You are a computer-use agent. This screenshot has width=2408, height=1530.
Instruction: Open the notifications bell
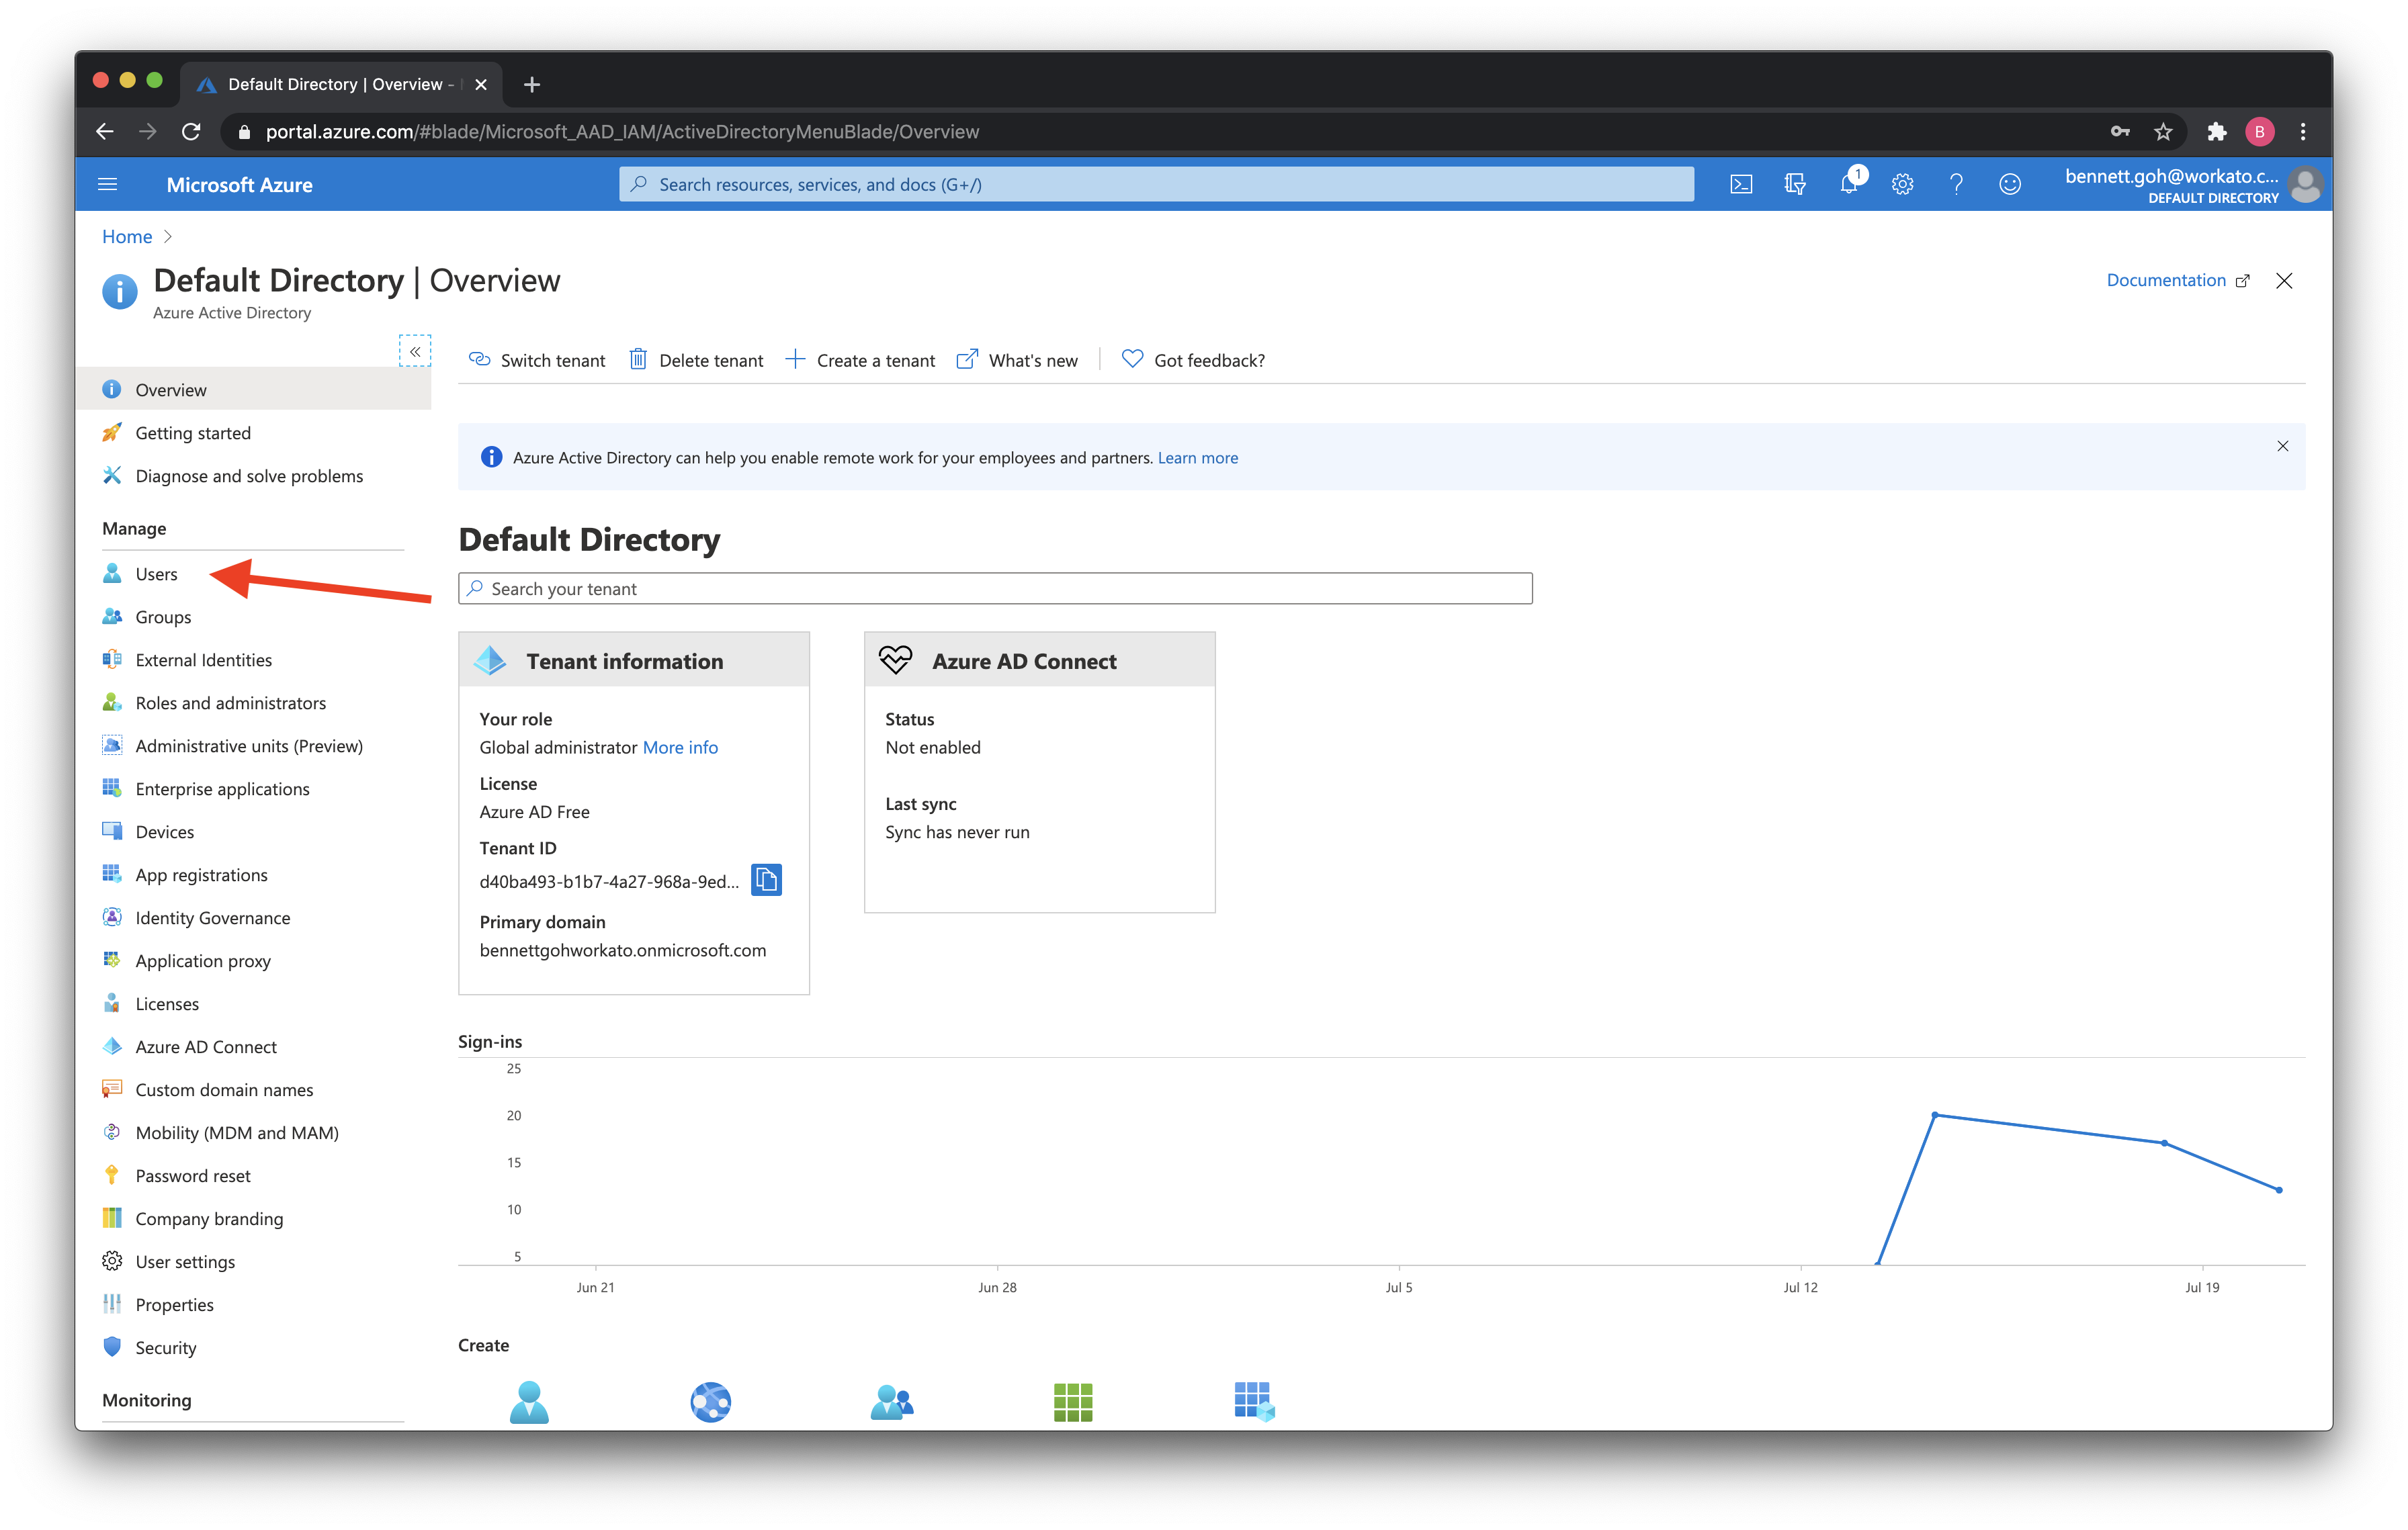(1848, 185)
